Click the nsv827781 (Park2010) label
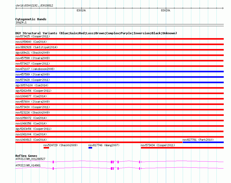 [198, 140]
